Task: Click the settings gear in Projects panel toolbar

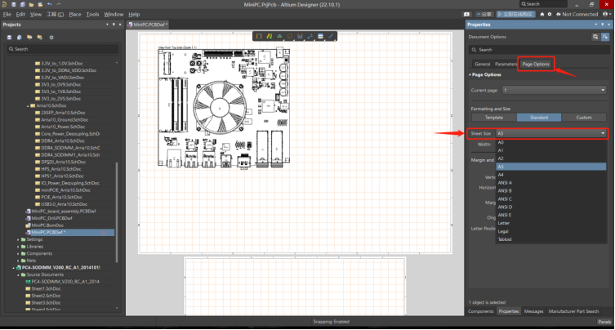Action: 51,37
